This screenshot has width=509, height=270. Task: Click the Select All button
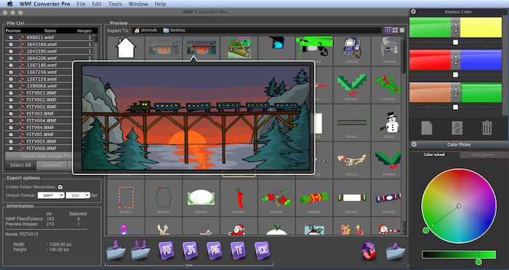tap(20, 165)
